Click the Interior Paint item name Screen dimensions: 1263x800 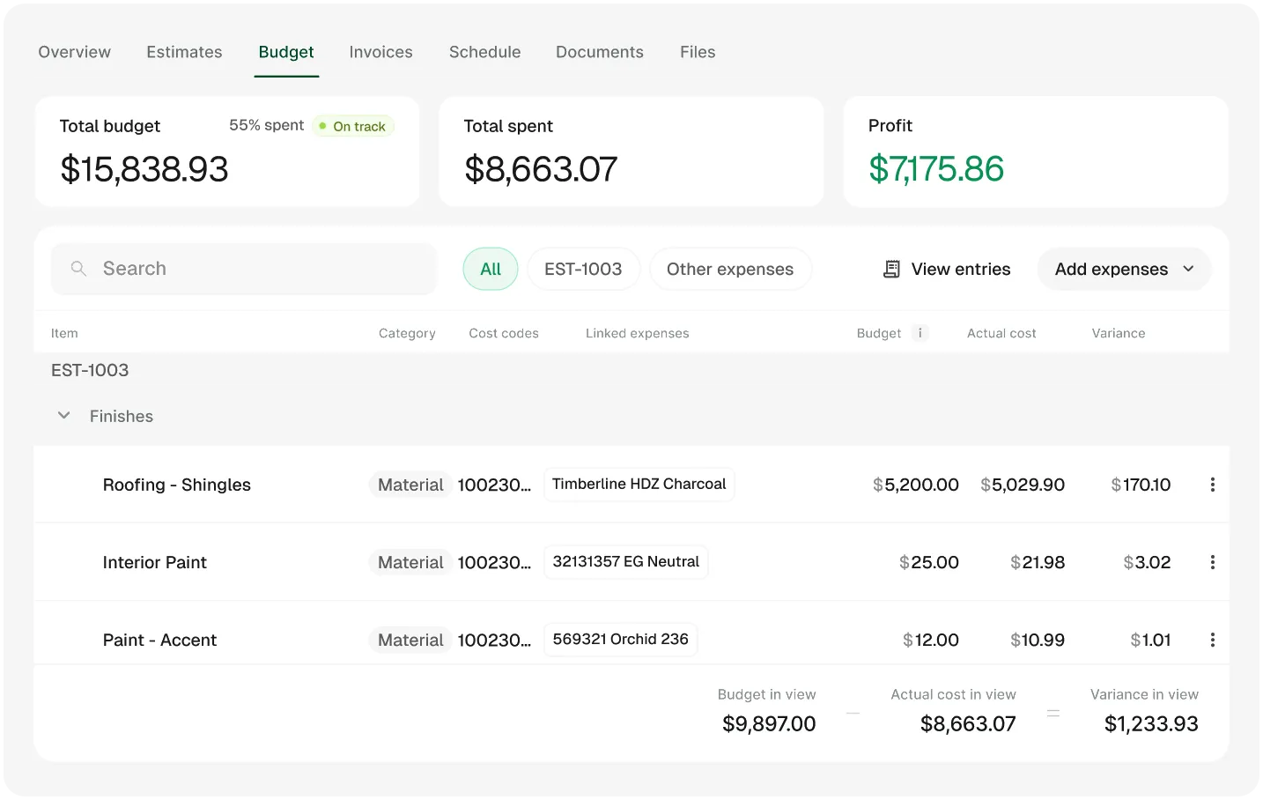coord(155,562)
